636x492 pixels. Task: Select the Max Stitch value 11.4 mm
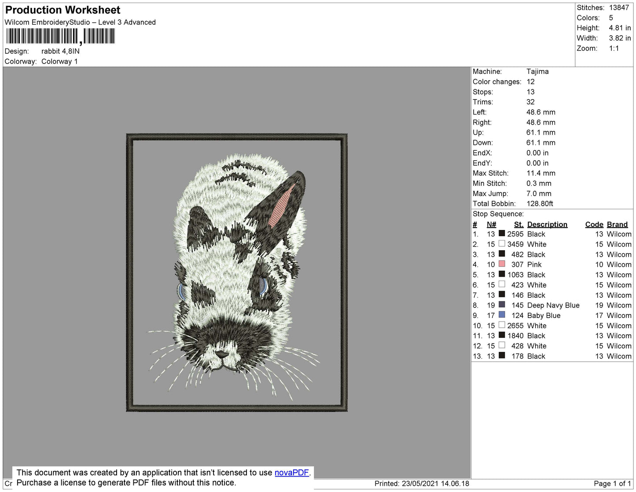click(541, 173)
